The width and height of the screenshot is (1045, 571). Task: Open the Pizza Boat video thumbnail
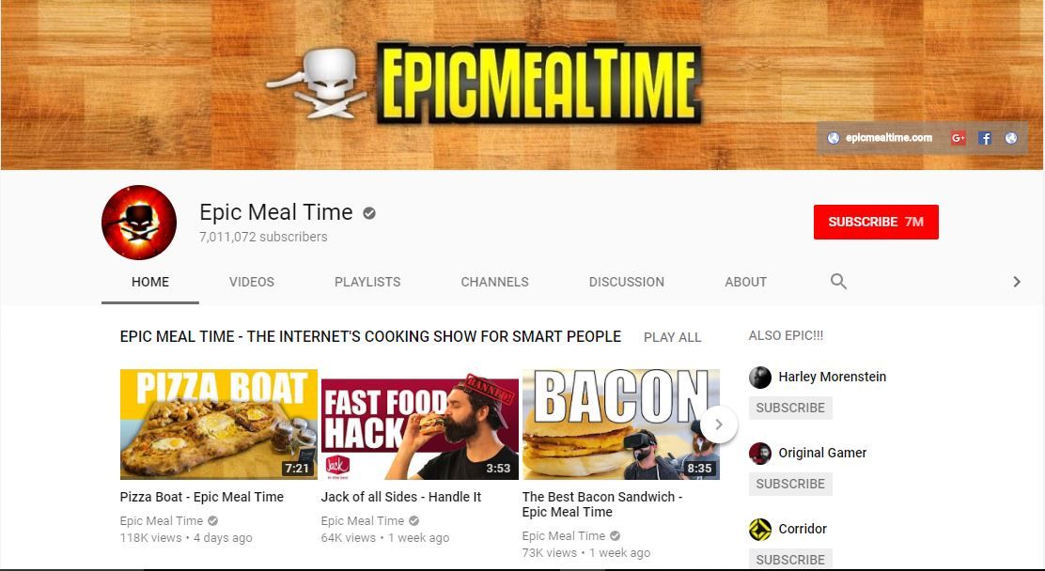coord(219,424)
